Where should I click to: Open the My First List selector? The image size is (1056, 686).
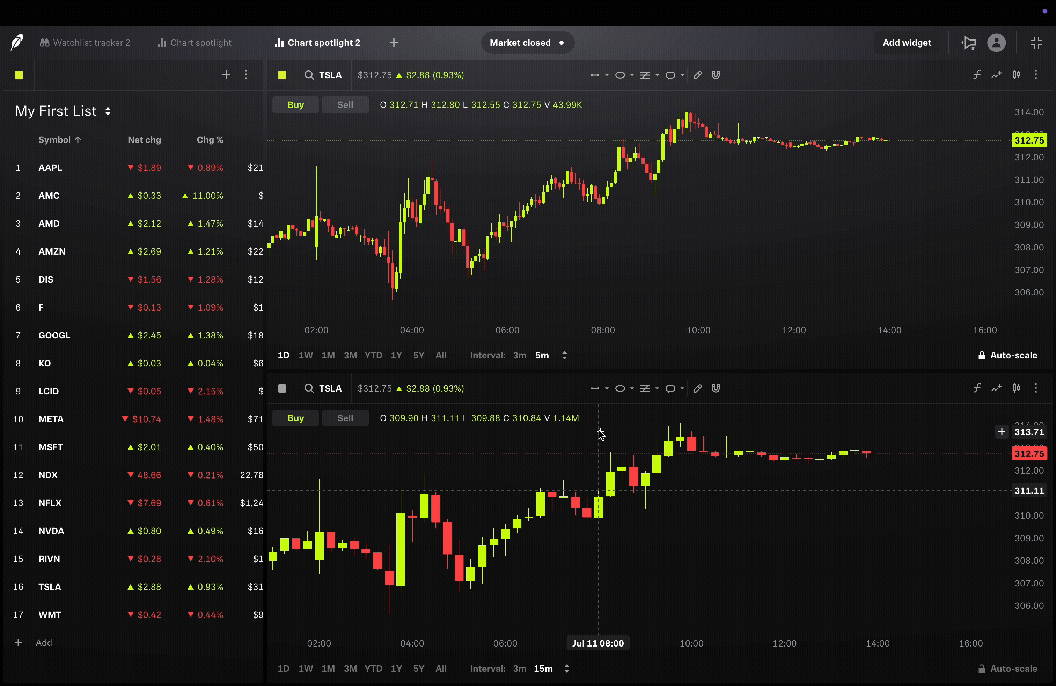click(63, 111)
